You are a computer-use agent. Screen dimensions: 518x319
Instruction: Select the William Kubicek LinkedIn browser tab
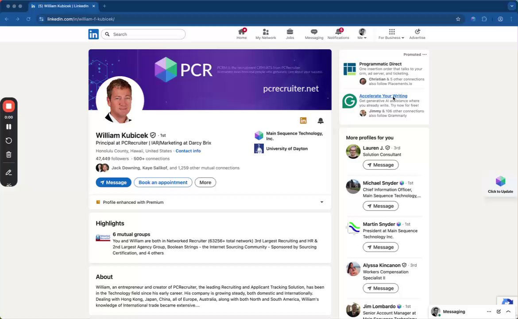tap(63, 6)
